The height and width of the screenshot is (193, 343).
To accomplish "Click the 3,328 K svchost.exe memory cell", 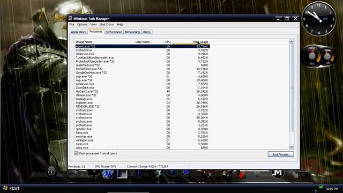I will [204, 114].
